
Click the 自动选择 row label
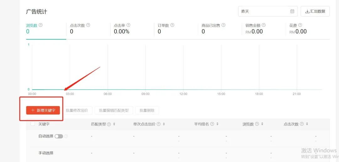point(46,136)
